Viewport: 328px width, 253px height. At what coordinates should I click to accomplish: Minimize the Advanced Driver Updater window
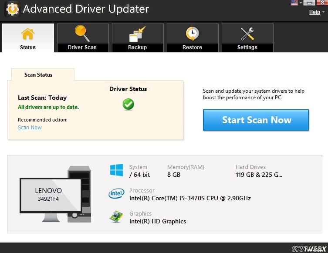coord(309,3)
